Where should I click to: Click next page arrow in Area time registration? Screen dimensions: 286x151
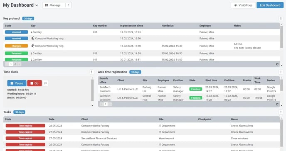(x=110, y=104)
